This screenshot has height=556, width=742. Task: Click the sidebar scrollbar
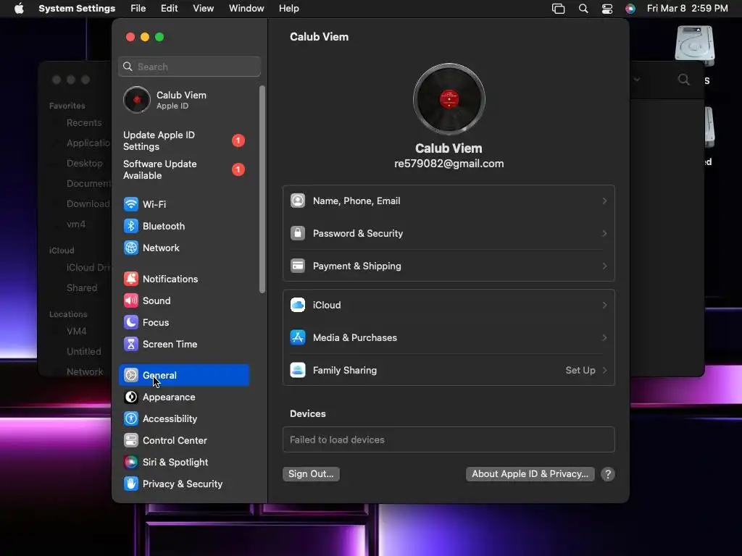pyautogui.click(x=262, y=189)
